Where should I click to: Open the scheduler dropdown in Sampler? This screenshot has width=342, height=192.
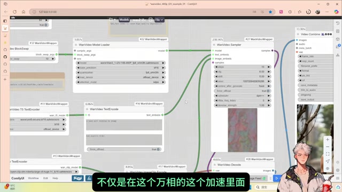pos(242,95)
